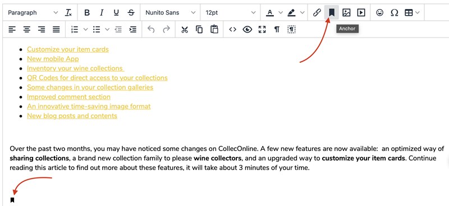The height and width of the screenshot is (206, 449).
Task: Expand bullet list style arrow
Action: click(x=107, y=29)
